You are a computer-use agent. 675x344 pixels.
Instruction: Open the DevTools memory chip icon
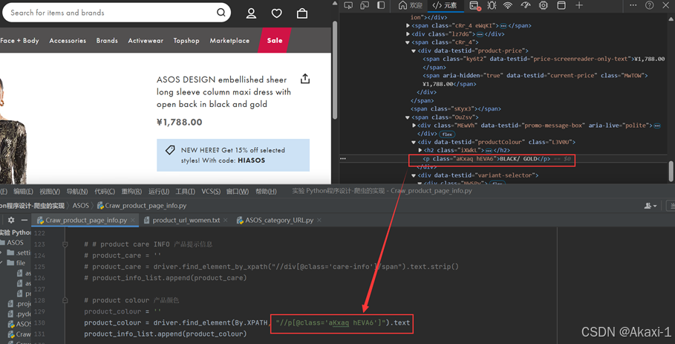[x=544, y=5]
